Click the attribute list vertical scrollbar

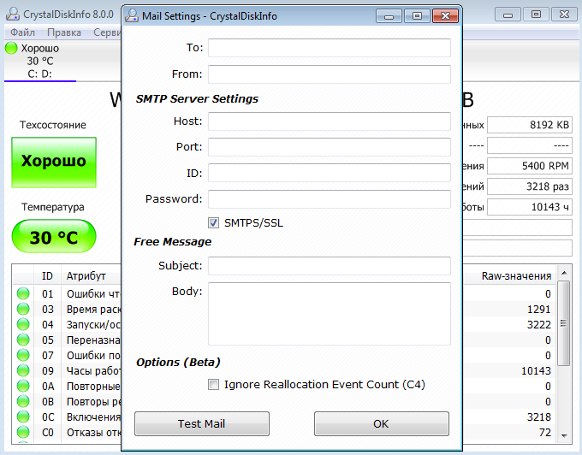coord(563,359)
